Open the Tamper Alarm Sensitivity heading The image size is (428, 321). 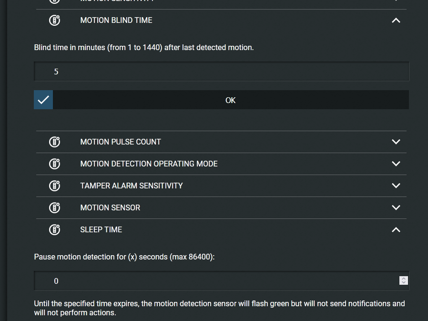[x=131, y=186]
